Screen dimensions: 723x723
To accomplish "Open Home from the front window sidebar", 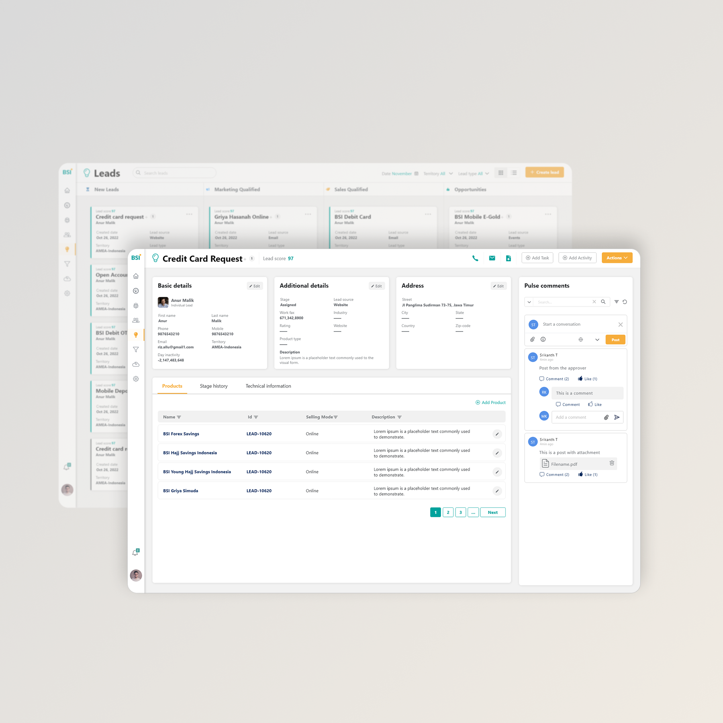I will pyautogui.click(x=136, y=276).
